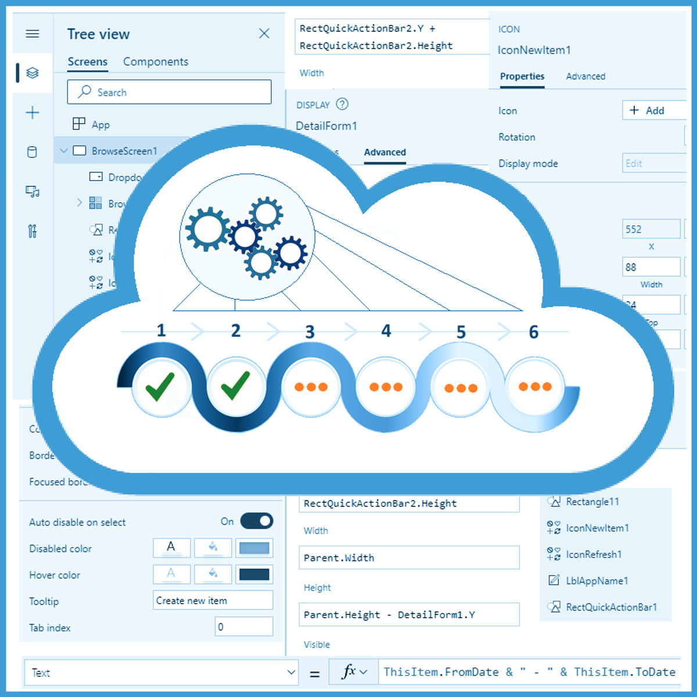This screenshot has width=697, height=697.
Task: Click the Hover color text A icon
Action: click(x=171, y=574)
